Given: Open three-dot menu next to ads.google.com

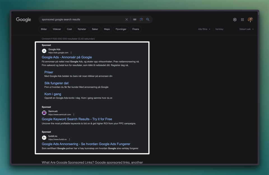Looking at the screenshot, I should click(x=71, y=53).
